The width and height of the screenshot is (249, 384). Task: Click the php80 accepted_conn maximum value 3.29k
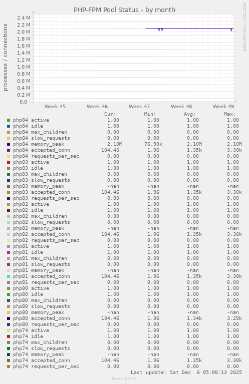pyautogui.click(x=234, y=318)
